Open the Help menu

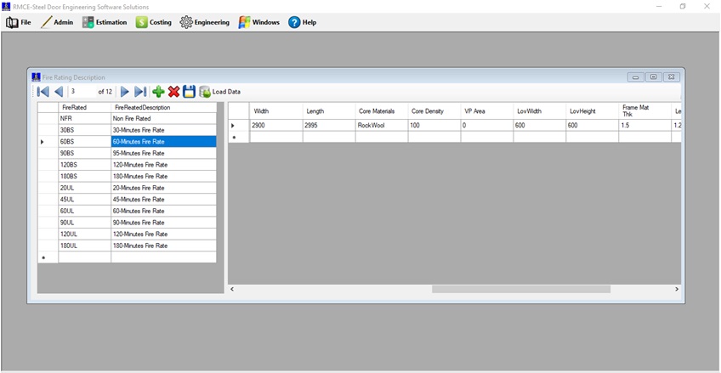303,22
